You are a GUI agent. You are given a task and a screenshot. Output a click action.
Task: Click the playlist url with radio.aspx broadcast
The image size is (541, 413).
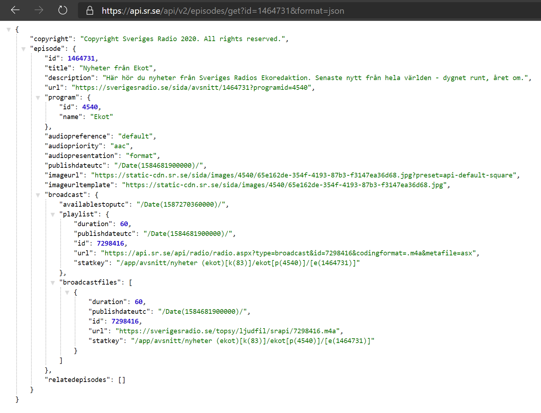[289, 253]
